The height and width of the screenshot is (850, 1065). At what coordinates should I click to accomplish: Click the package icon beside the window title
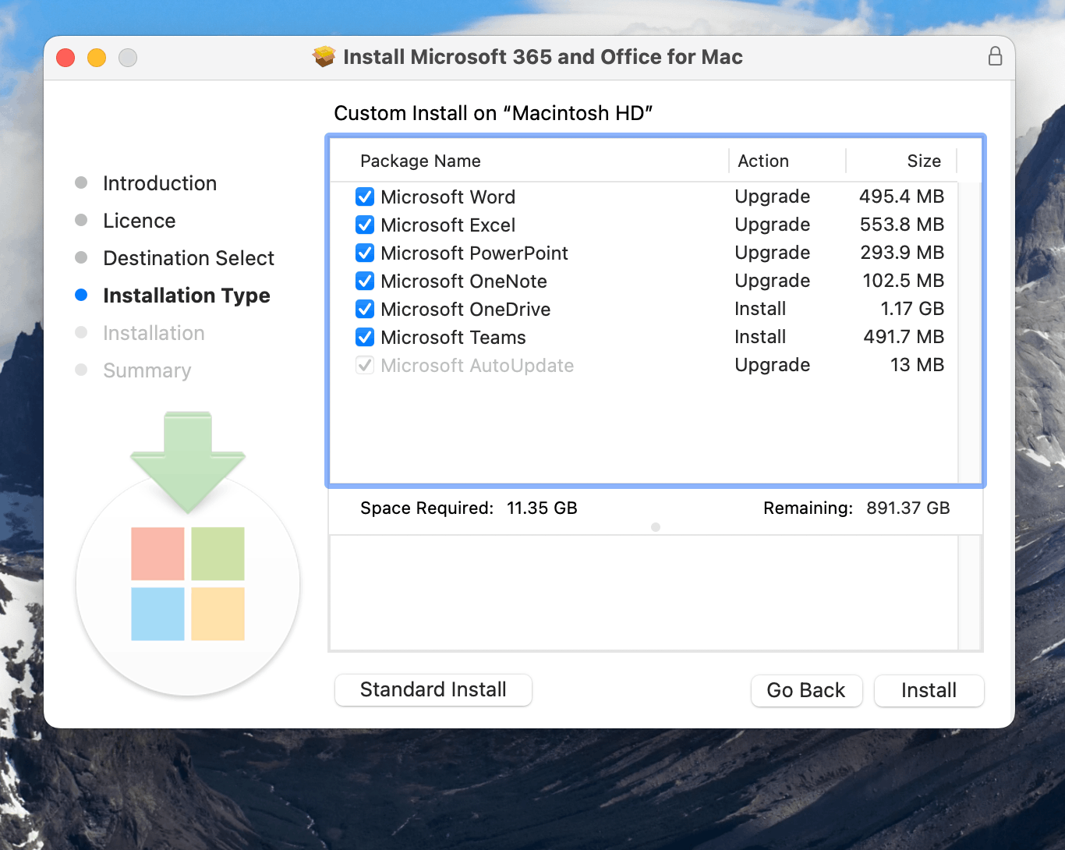pyautogui.click(x=324, y=56)
